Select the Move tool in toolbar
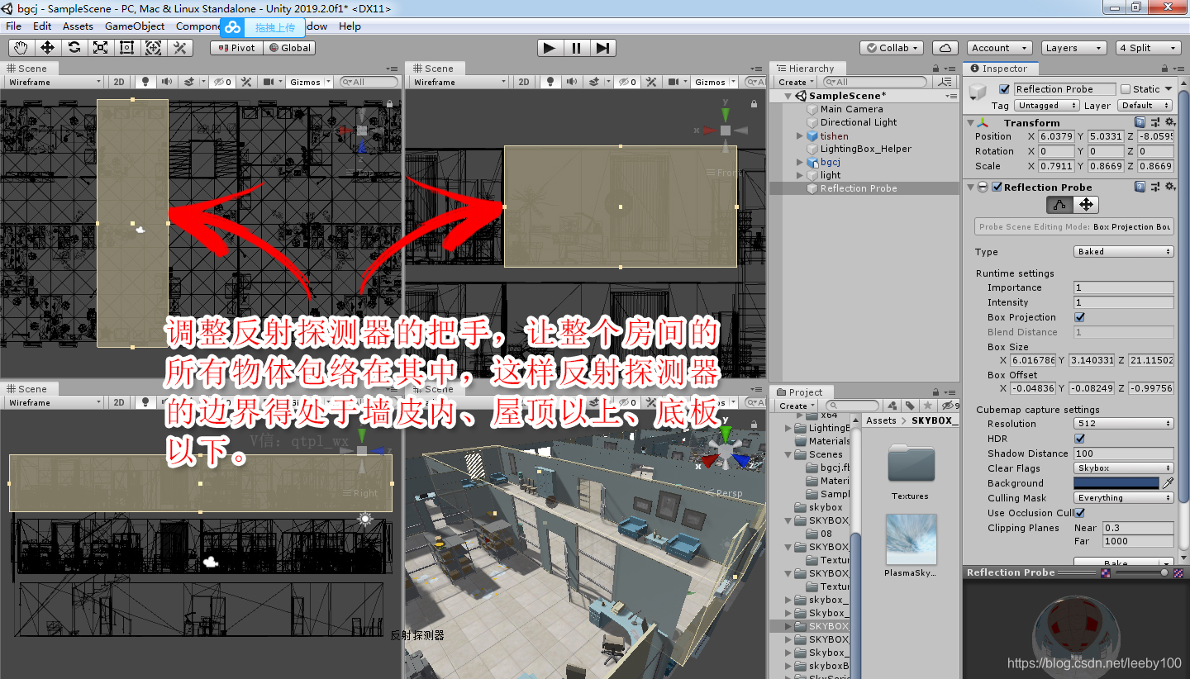1190x679 pixels. click(48, 48)
